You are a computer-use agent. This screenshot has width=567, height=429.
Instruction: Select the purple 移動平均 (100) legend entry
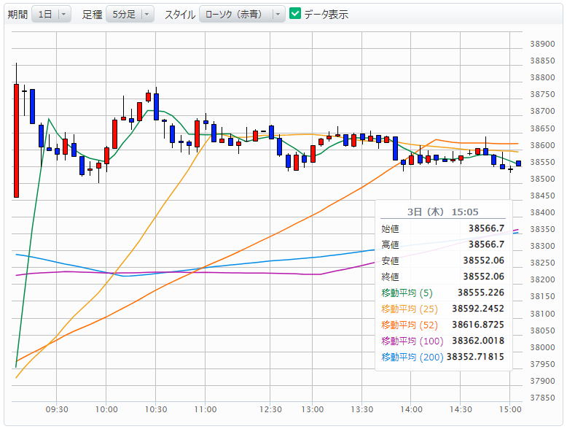click(x=412, y=341)
